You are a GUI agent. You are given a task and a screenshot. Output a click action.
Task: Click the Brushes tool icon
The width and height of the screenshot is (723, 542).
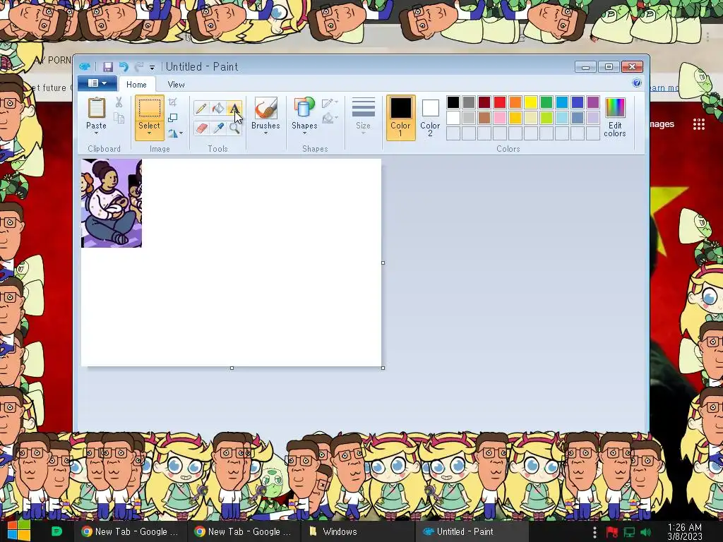pyautogui.click(x=265, y=108)
